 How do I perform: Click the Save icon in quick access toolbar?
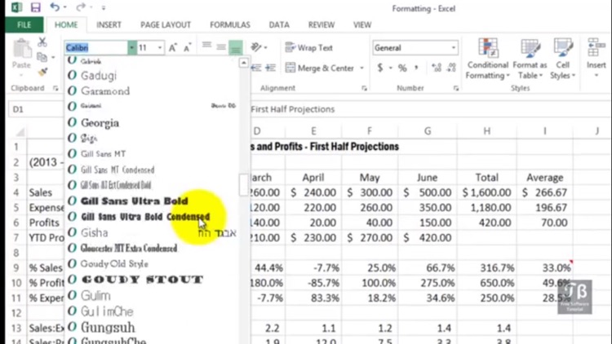(x=36, y=7)
